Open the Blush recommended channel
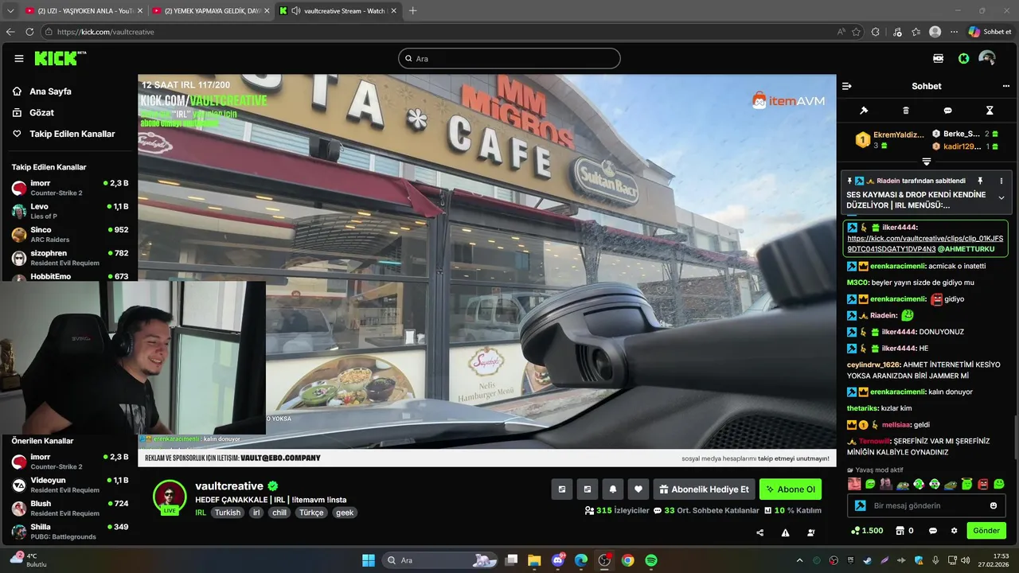The image size is (1019, 573). pyautogui.click(x=70, y=508)
